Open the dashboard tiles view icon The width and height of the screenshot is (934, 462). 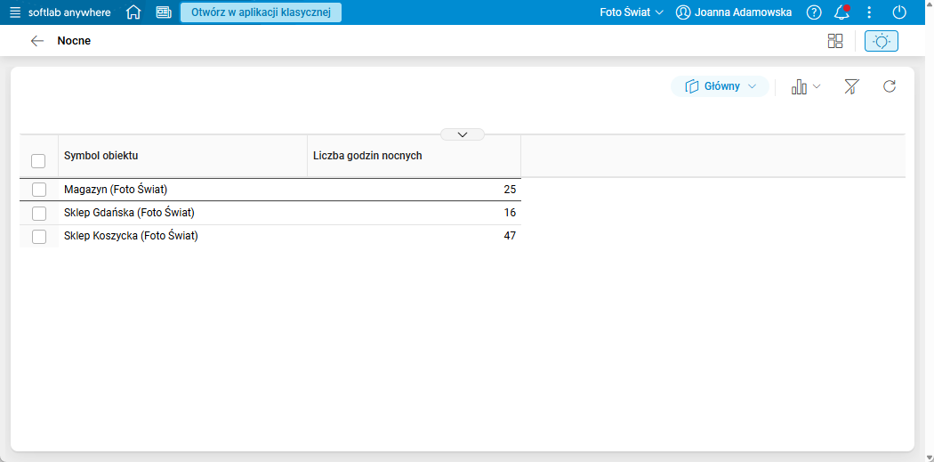tap(835, 41)
